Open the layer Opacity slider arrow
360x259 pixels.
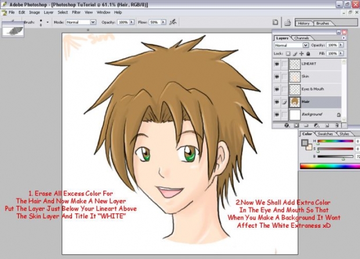click(341, 45)
